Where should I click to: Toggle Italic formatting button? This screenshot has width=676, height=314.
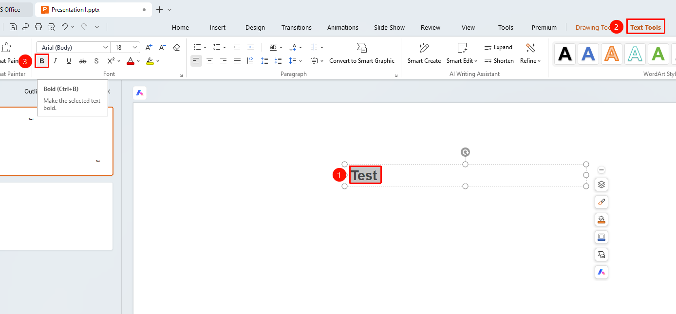pos(55,61)
